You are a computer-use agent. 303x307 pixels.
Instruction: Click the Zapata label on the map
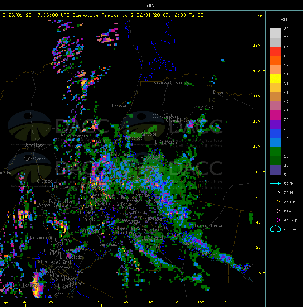point(81,272)
